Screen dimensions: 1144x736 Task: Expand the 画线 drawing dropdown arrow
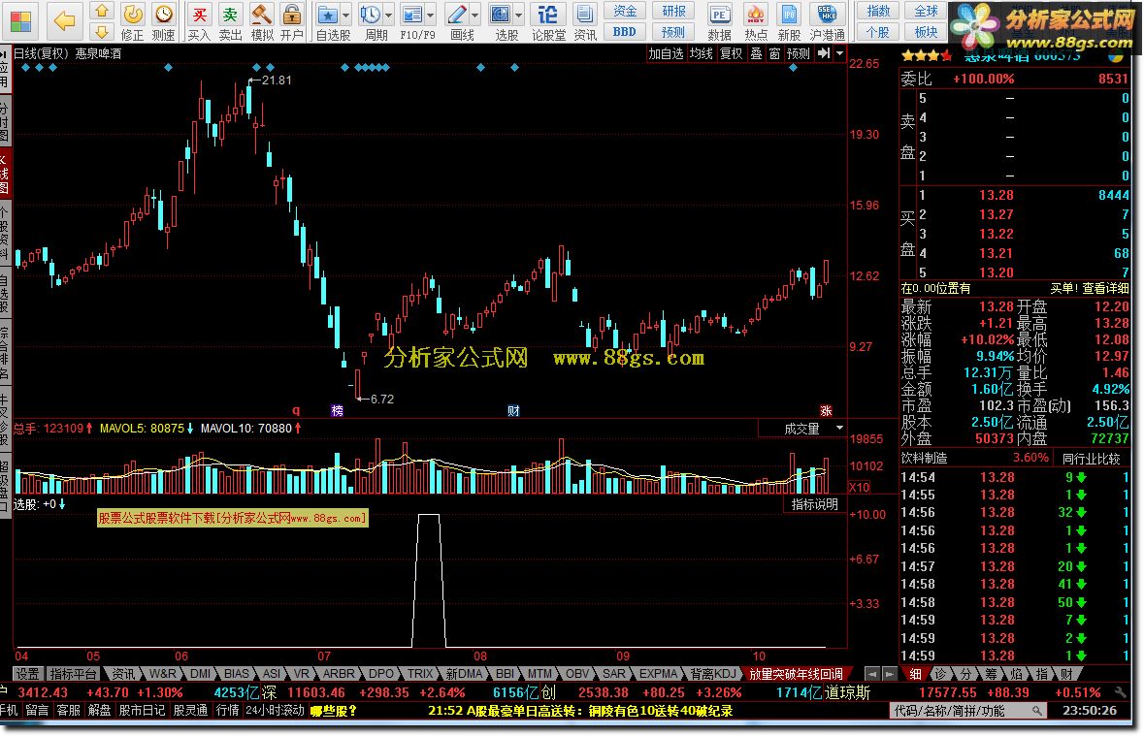(474, 15)
